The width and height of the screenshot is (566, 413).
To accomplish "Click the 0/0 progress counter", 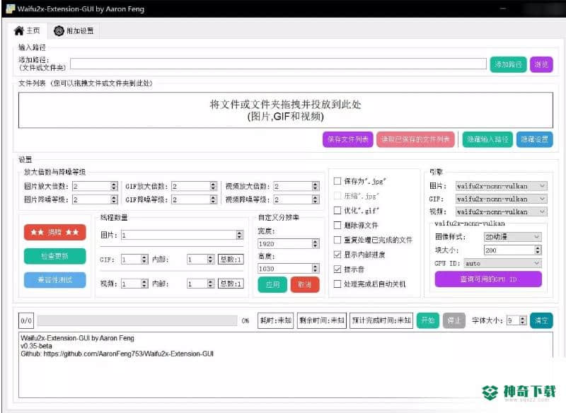I will (x=26, y=320).
